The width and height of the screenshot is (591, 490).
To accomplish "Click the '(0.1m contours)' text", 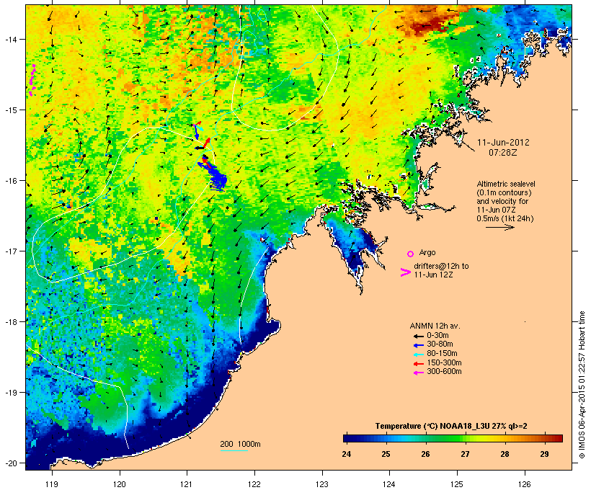I will (x=504, y=192).
